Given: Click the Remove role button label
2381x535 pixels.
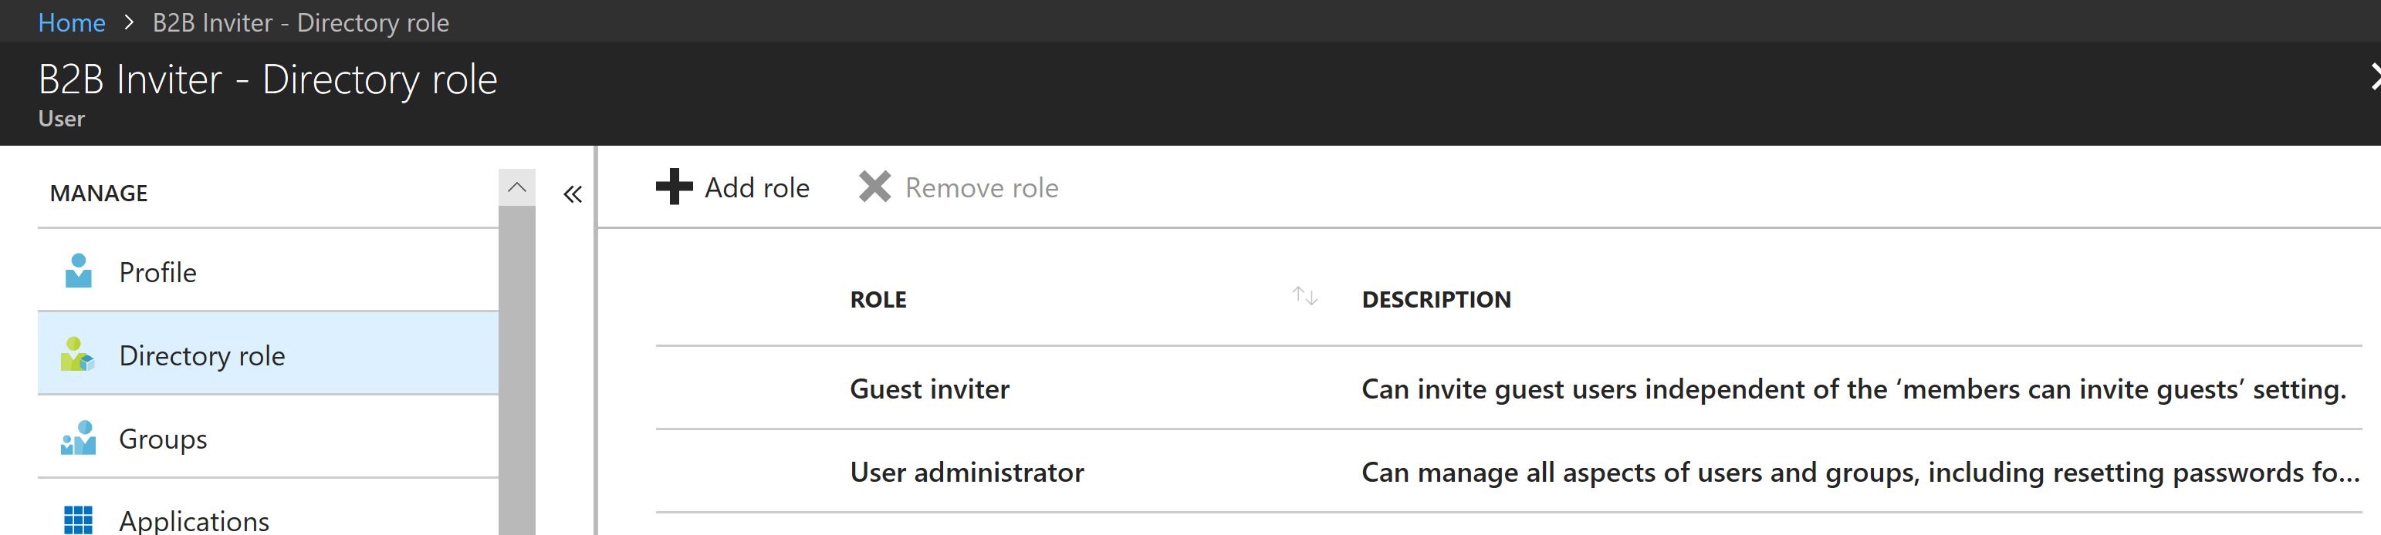Looking at the screenshot, I should [981, 187].
